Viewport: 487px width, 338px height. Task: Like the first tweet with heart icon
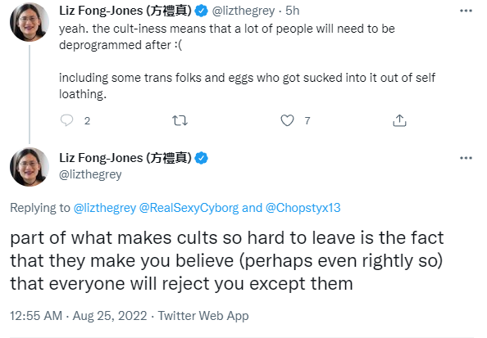[287, 120]
